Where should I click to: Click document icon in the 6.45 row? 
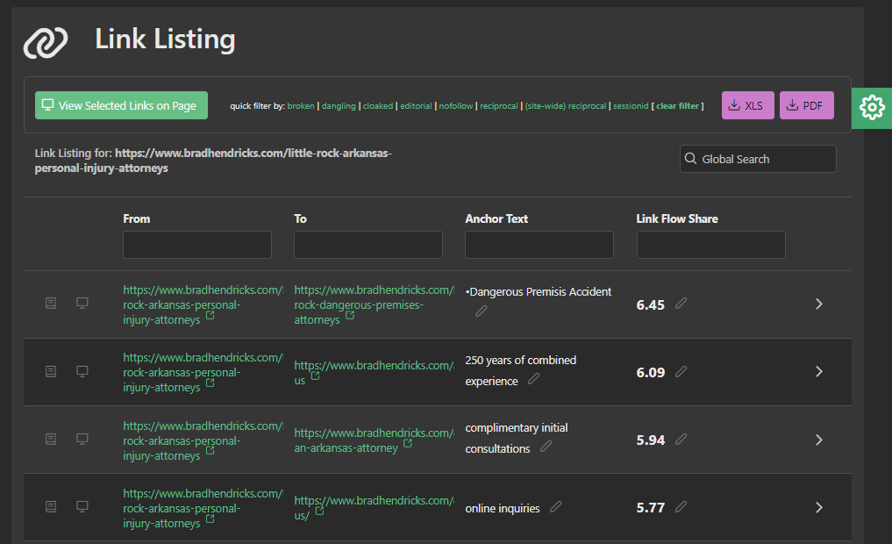[51, 303]
